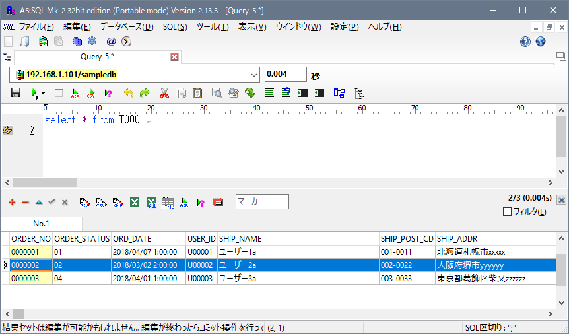Click the @ icon in the top toolbar
The image size is (569, 334).
pos(111,42)
